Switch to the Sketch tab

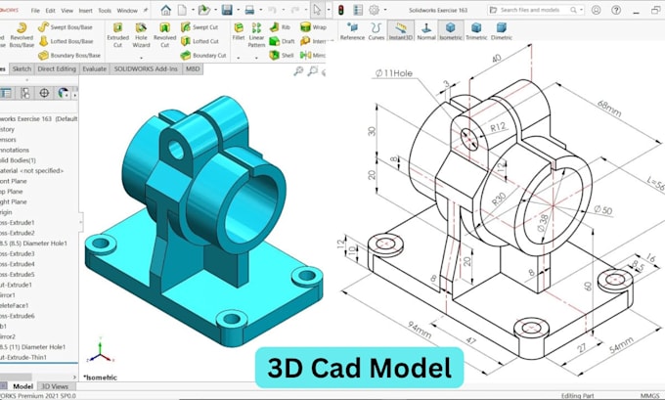(22, 68)
